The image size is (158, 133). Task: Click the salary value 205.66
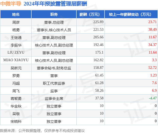pos(98,37)
